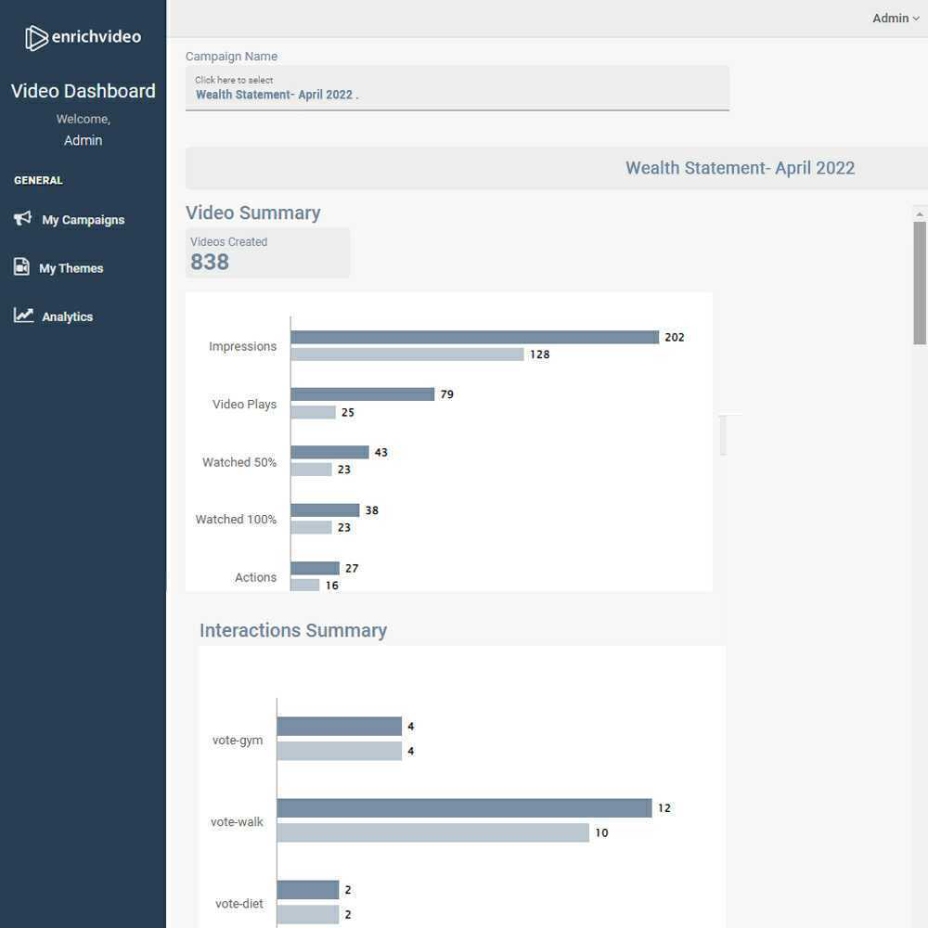This screenshot has height=928, width=928.
Task: Open the My Campaigns page
Action: pos(82,220)
